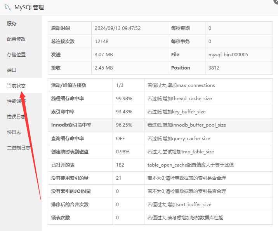Select the OFF query cache value
The height and width of the screenshot is (231, 278).
coord(120,139)
